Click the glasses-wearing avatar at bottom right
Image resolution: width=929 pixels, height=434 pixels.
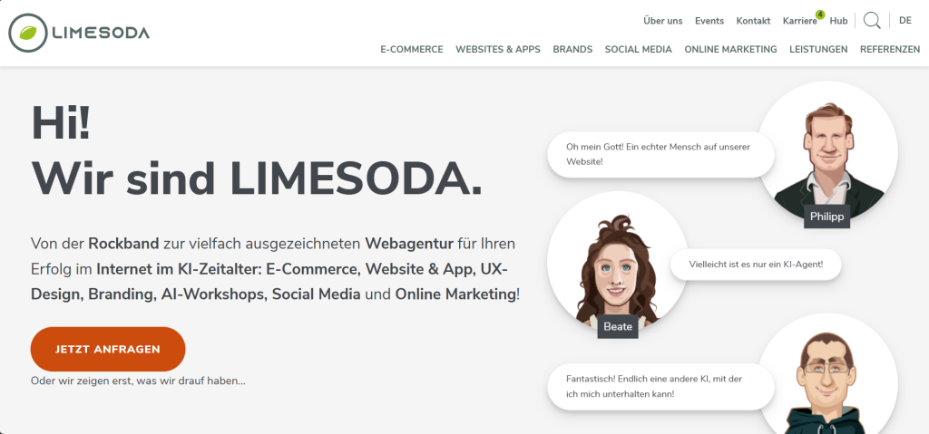point(827,375)
